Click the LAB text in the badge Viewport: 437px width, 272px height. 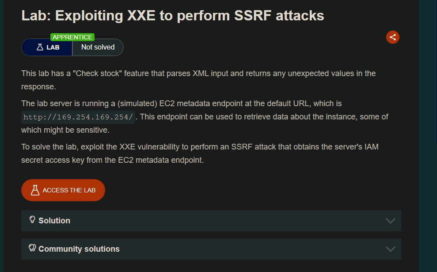point(53,47)
